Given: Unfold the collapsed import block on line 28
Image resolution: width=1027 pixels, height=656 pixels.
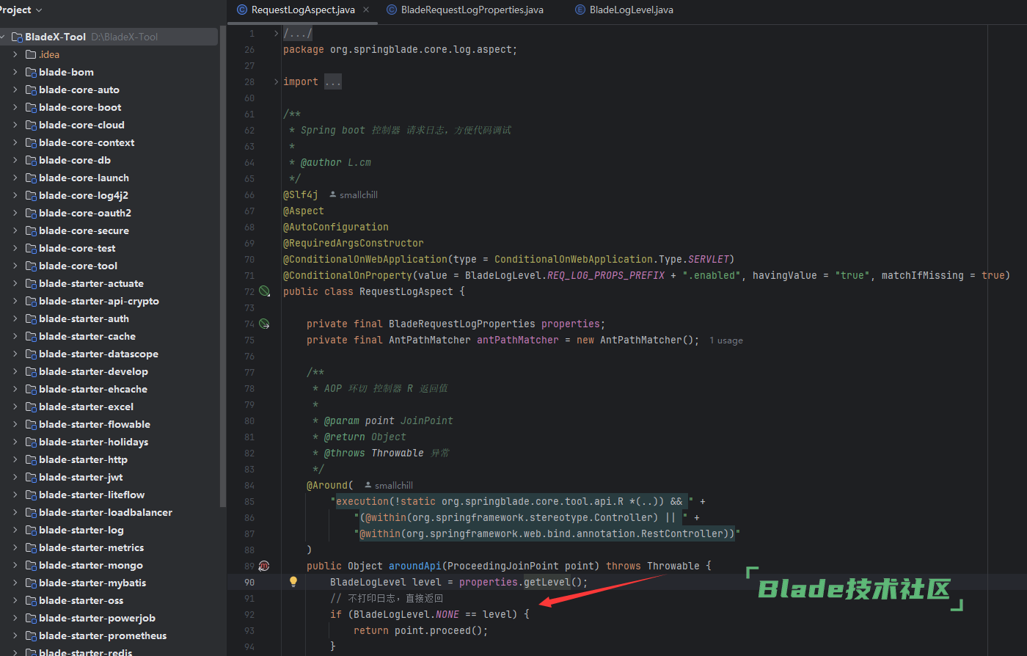Looking at the screenshot, I should [x=277, y=81].
